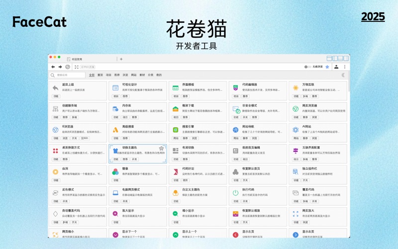The image size is (398, 249).
Task: Switch to the 推荐 filter tab
Action: tap(117, 75)
